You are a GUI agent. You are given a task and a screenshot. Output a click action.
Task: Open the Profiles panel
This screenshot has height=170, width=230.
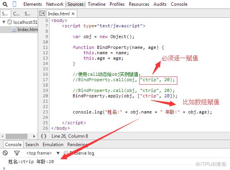[117, 4]
